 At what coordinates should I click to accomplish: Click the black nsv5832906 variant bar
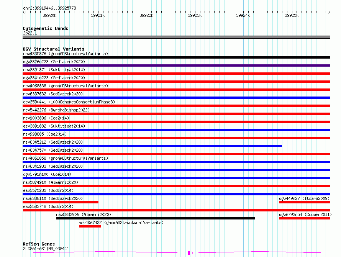coord(156,218)
